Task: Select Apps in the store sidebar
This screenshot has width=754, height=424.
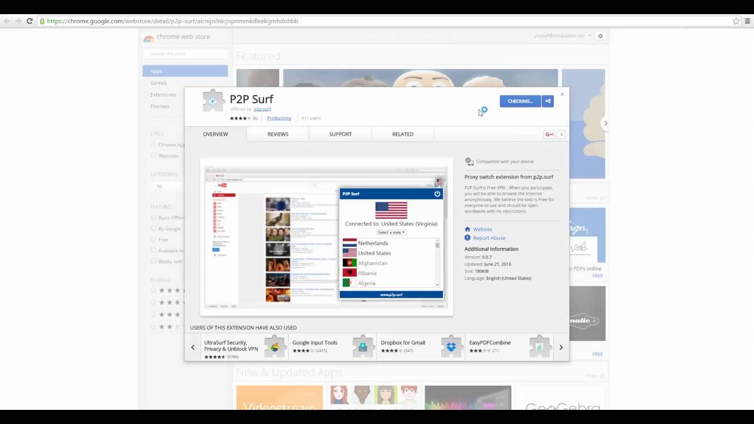Action: point(185,71)
